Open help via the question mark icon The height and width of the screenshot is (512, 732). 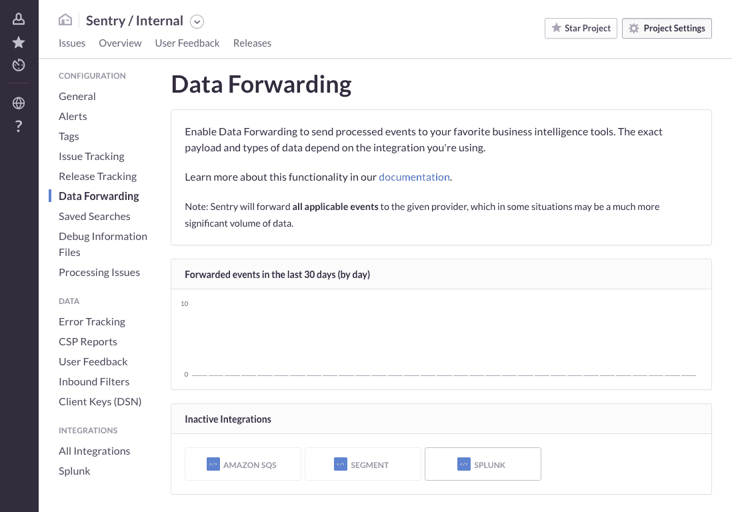(18, 126)
